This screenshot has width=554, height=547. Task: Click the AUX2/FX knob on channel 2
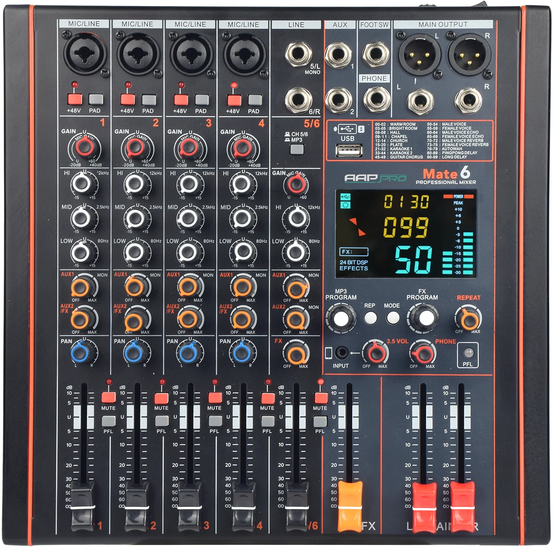pyautogui.click(x=134, y=320)
